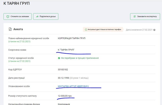The image size is (162, 105).
Task: Click the Дата оновлення 27.02.2021 text
Action: click(139, 30)
